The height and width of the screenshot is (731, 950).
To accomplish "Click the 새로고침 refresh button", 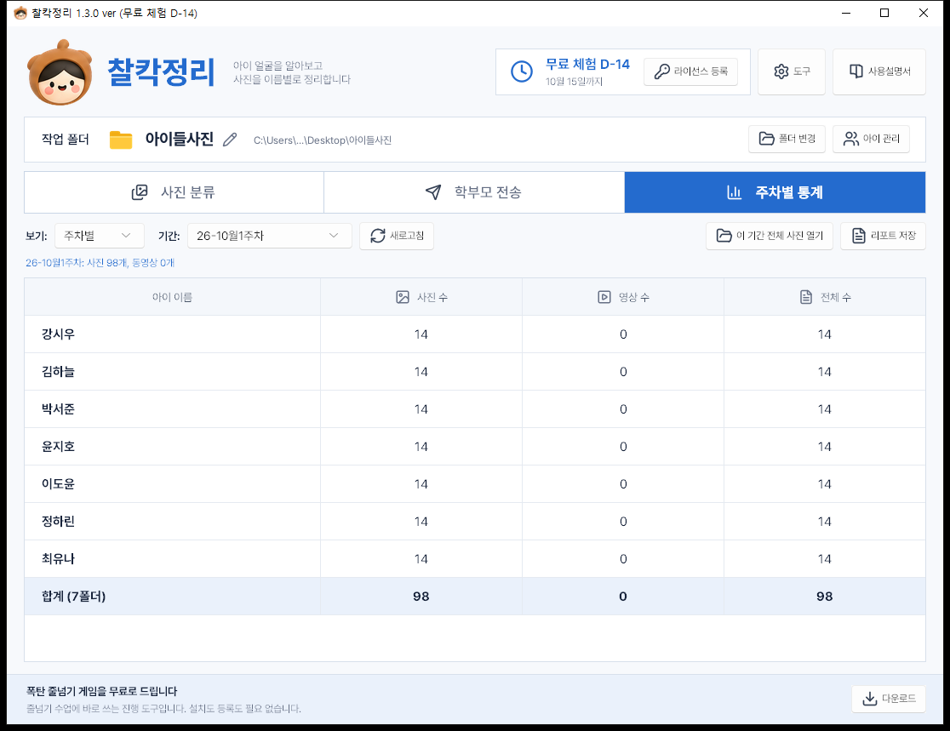I will pyautogui.click(x=396, y=236).
